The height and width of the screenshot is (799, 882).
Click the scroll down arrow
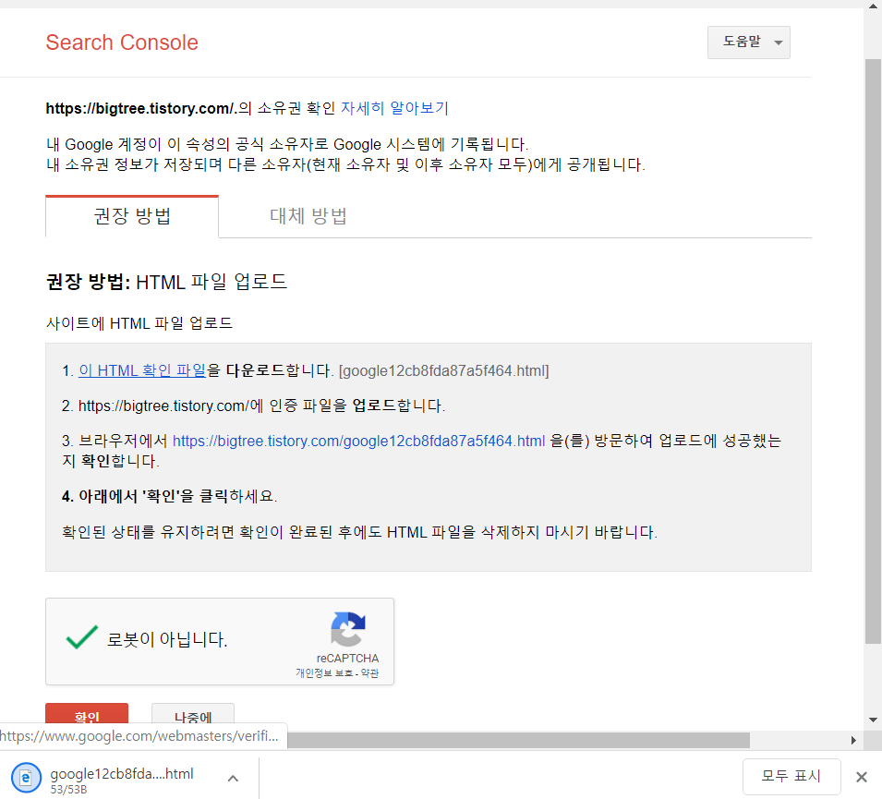pos(873,720)
